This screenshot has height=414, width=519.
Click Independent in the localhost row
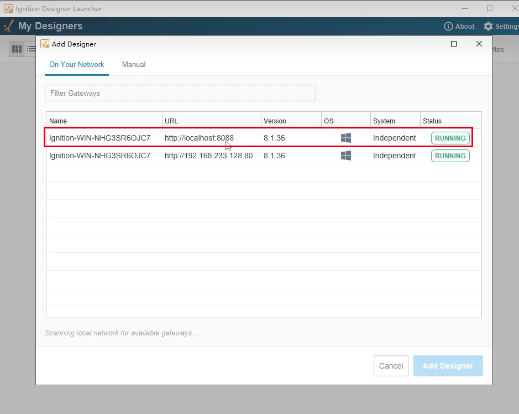pos(394,138)
